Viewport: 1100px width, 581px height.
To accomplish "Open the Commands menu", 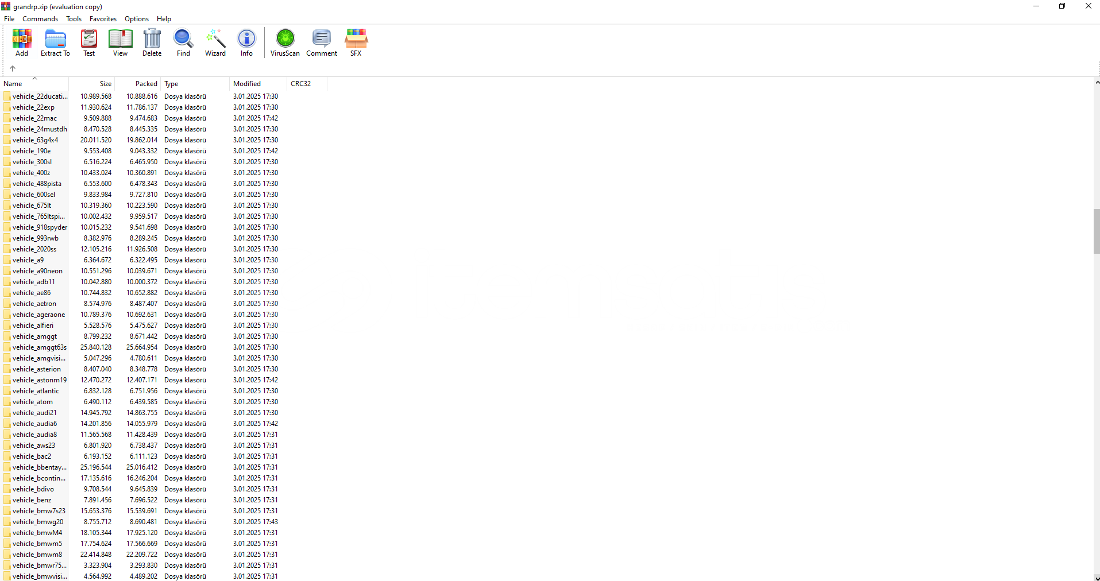I will (x=40, y=19).
